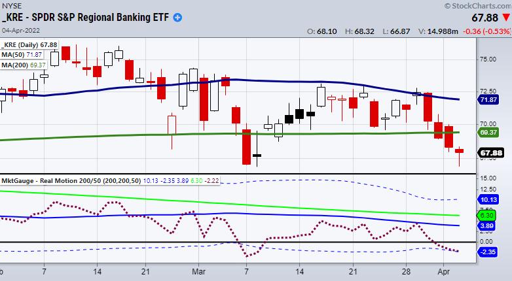Click the 28 label on date axis
The image size is (512, 281).
click(406, 272)
